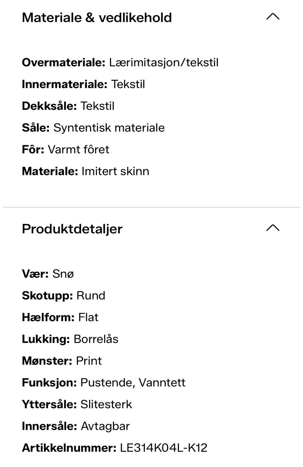Viewport: 303px width, 467px height.
Task: Select the Skotupp Rund detail line
Action: (64, 296)
